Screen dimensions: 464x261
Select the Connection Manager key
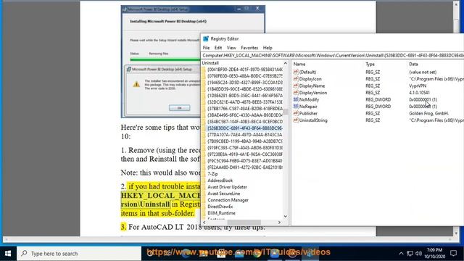pyautogui.click(x=228, y=200)
